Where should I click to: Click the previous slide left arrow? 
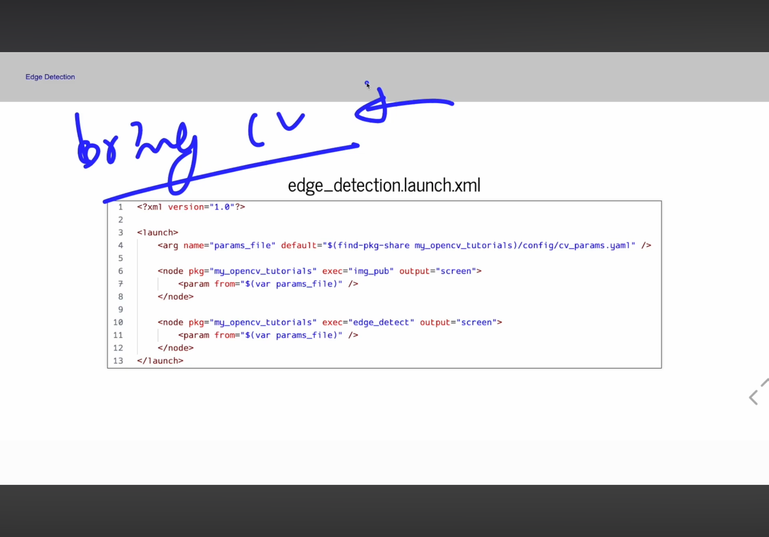click(x=754, y=398)
